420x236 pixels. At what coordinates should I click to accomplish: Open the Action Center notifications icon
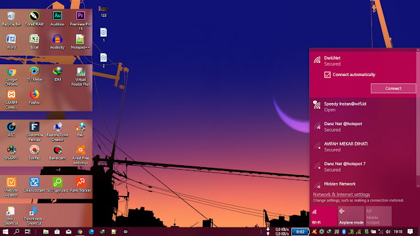click(410, 231)
